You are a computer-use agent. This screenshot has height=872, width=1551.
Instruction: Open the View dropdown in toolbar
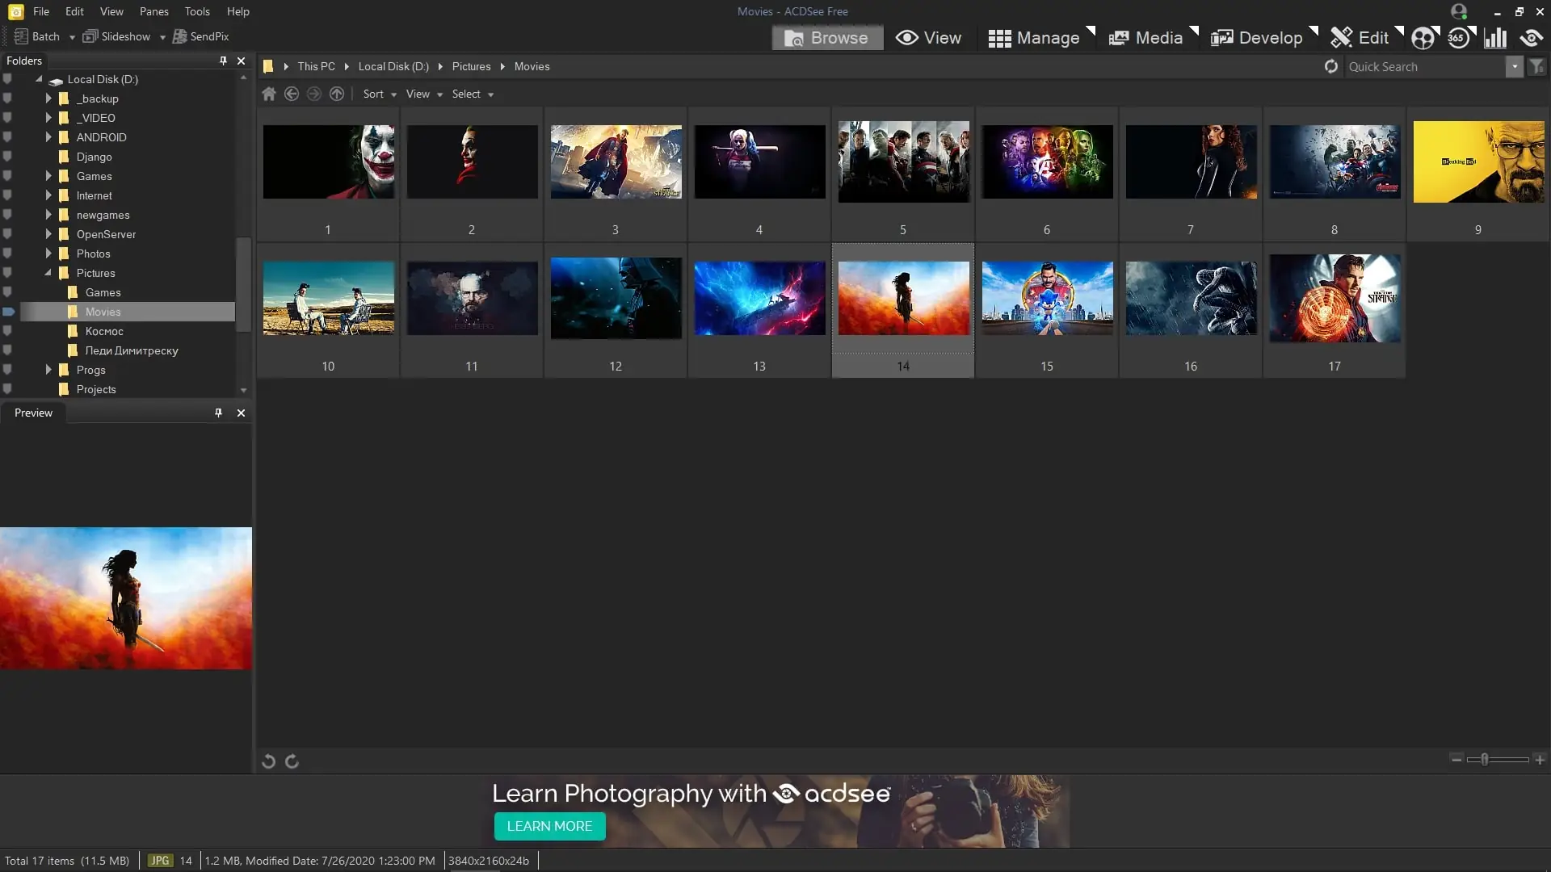click(424, 94)
